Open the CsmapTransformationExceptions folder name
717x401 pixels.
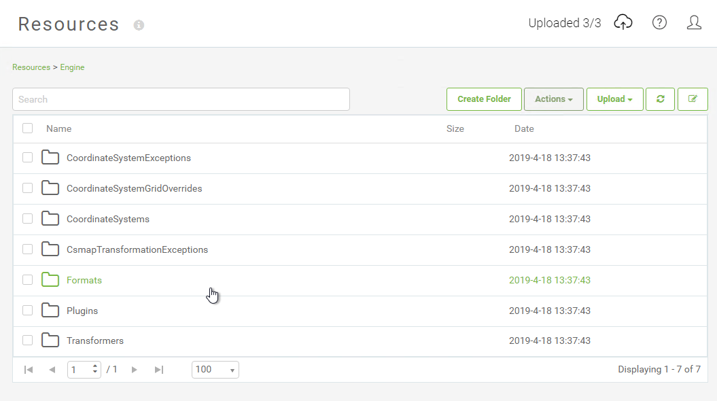[137, 249]
